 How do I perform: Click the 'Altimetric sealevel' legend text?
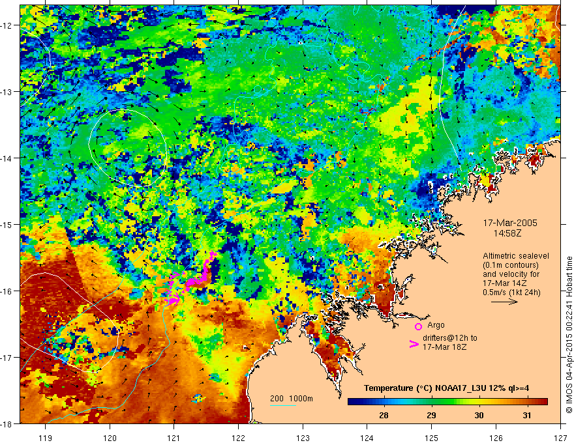click(x=516, y=256)
